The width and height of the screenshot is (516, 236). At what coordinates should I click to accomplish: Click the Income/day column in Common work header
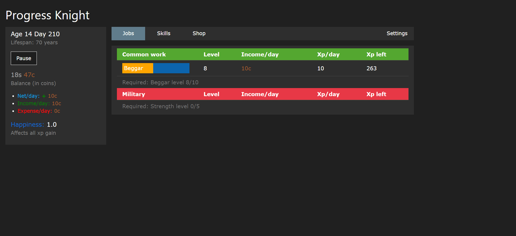(260, 55)
